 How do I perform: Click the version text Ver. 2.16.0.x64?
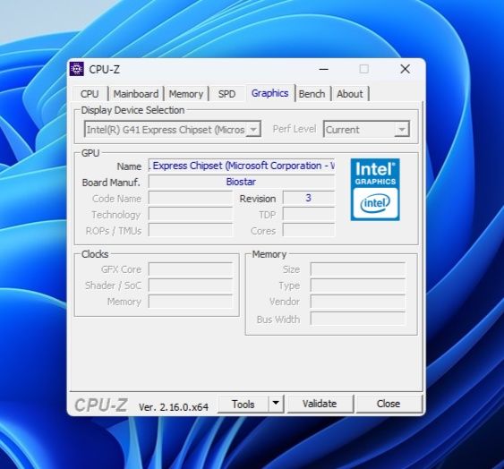(x=174, y=407)
